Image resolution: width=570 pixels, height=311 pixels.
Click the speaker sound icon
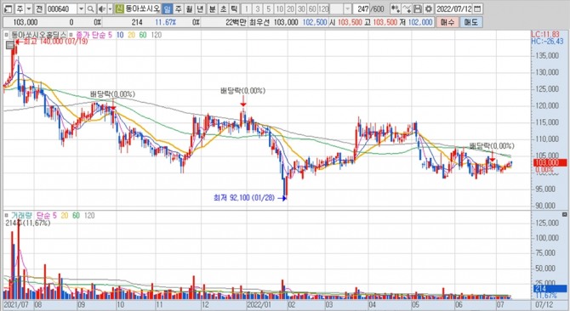102,8
